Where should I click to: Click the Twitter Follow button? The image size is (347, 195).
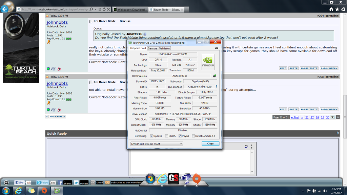[42, 182]
